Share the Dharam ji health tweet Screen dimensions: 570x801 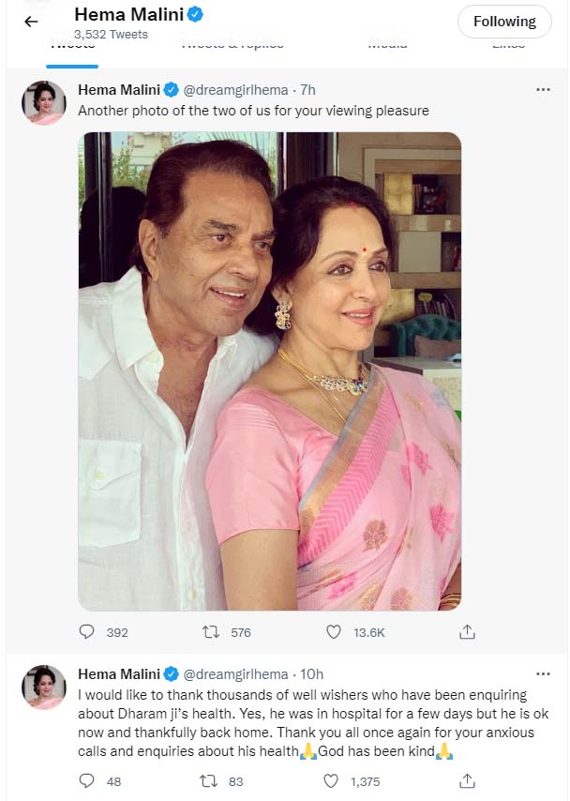467,780
